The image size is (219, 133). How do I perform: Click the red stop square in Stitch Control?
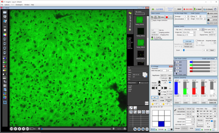(x=167, y=17)
